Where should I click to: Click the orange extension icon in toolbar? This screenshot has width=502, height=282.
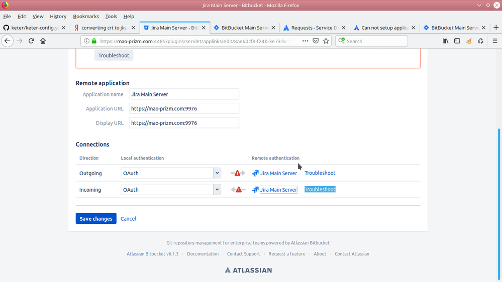tap(469, 41)
